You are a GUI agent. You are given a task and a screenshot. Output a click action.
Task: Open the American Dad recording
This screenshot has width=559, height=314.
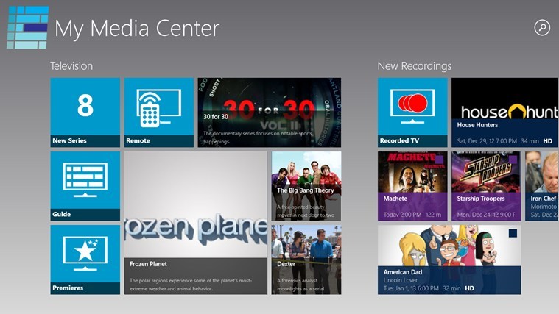pyautogui.click(x=449, y=260)
